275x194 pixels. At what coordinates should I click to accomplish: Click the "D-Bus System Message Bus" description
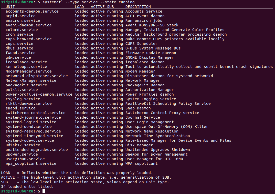pyautogui.click(x=153, y=48)
